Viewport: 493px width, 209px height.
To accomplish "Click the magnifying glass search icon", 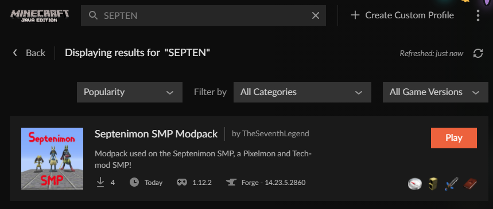I will tap(93, 15).
